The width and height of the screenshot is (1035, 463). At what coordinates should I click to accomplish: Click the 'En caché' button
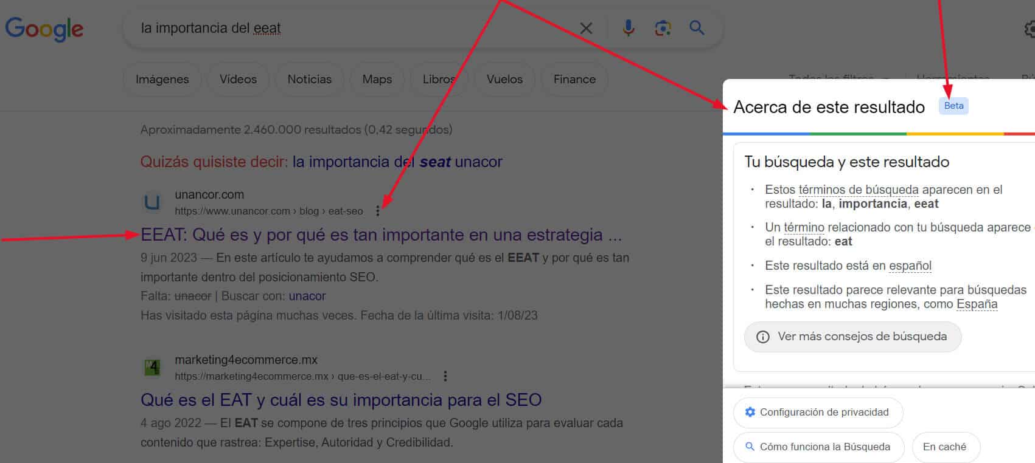[x=945, y=447]
